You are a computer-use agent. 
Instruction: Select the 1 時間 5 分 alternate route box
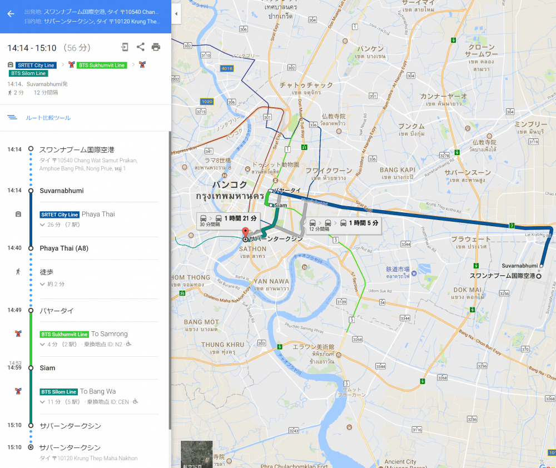(x=344, y=226)
